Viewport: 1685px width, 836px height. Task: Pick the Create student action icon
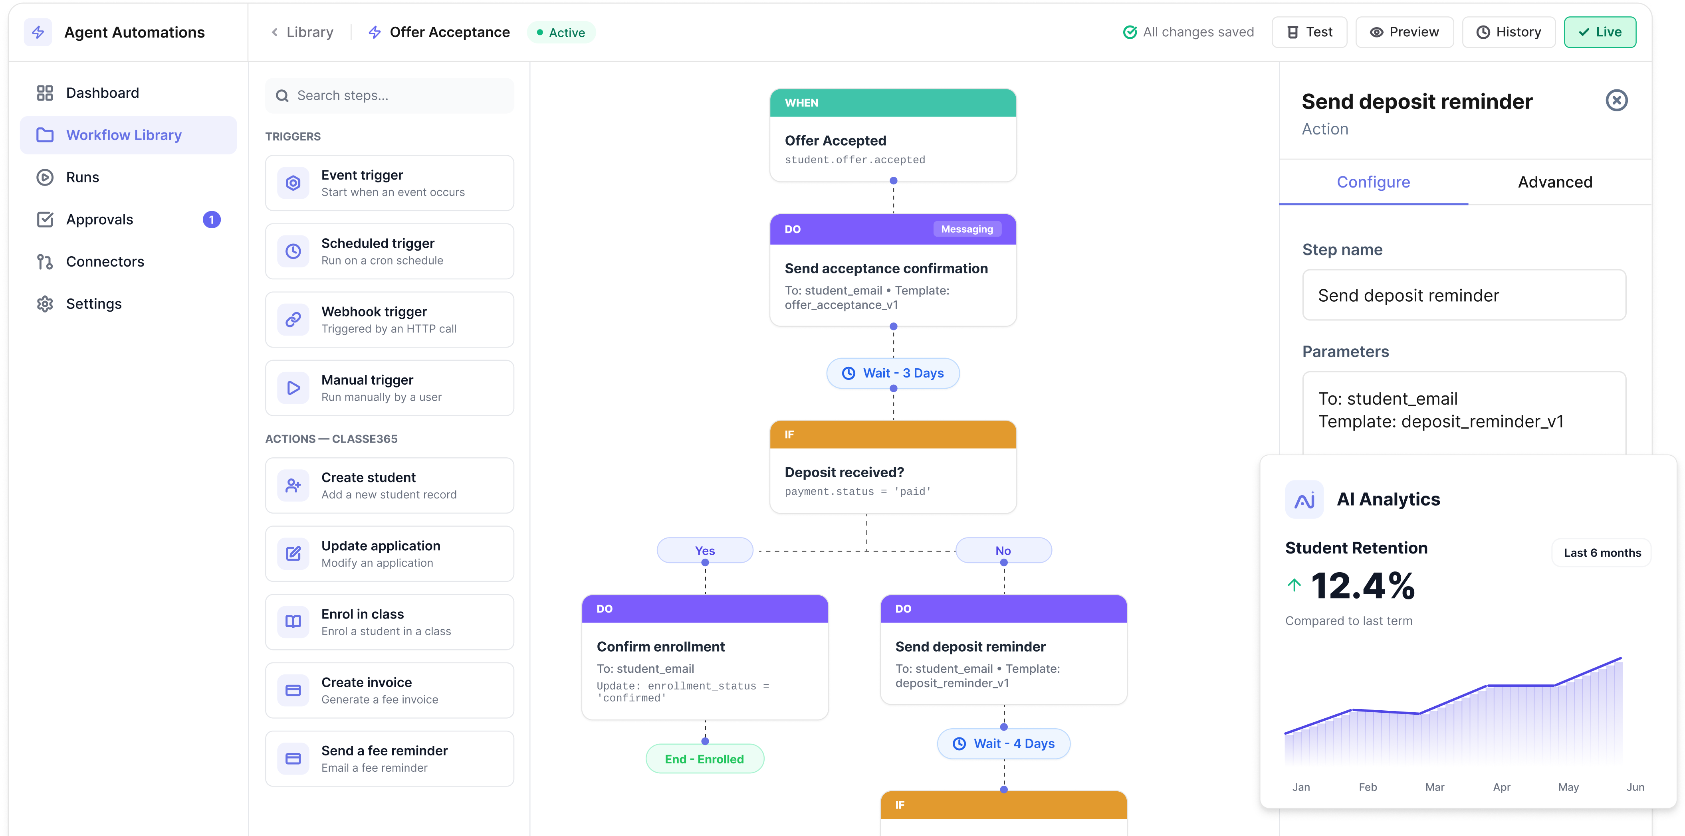click(x=293, y=485)
